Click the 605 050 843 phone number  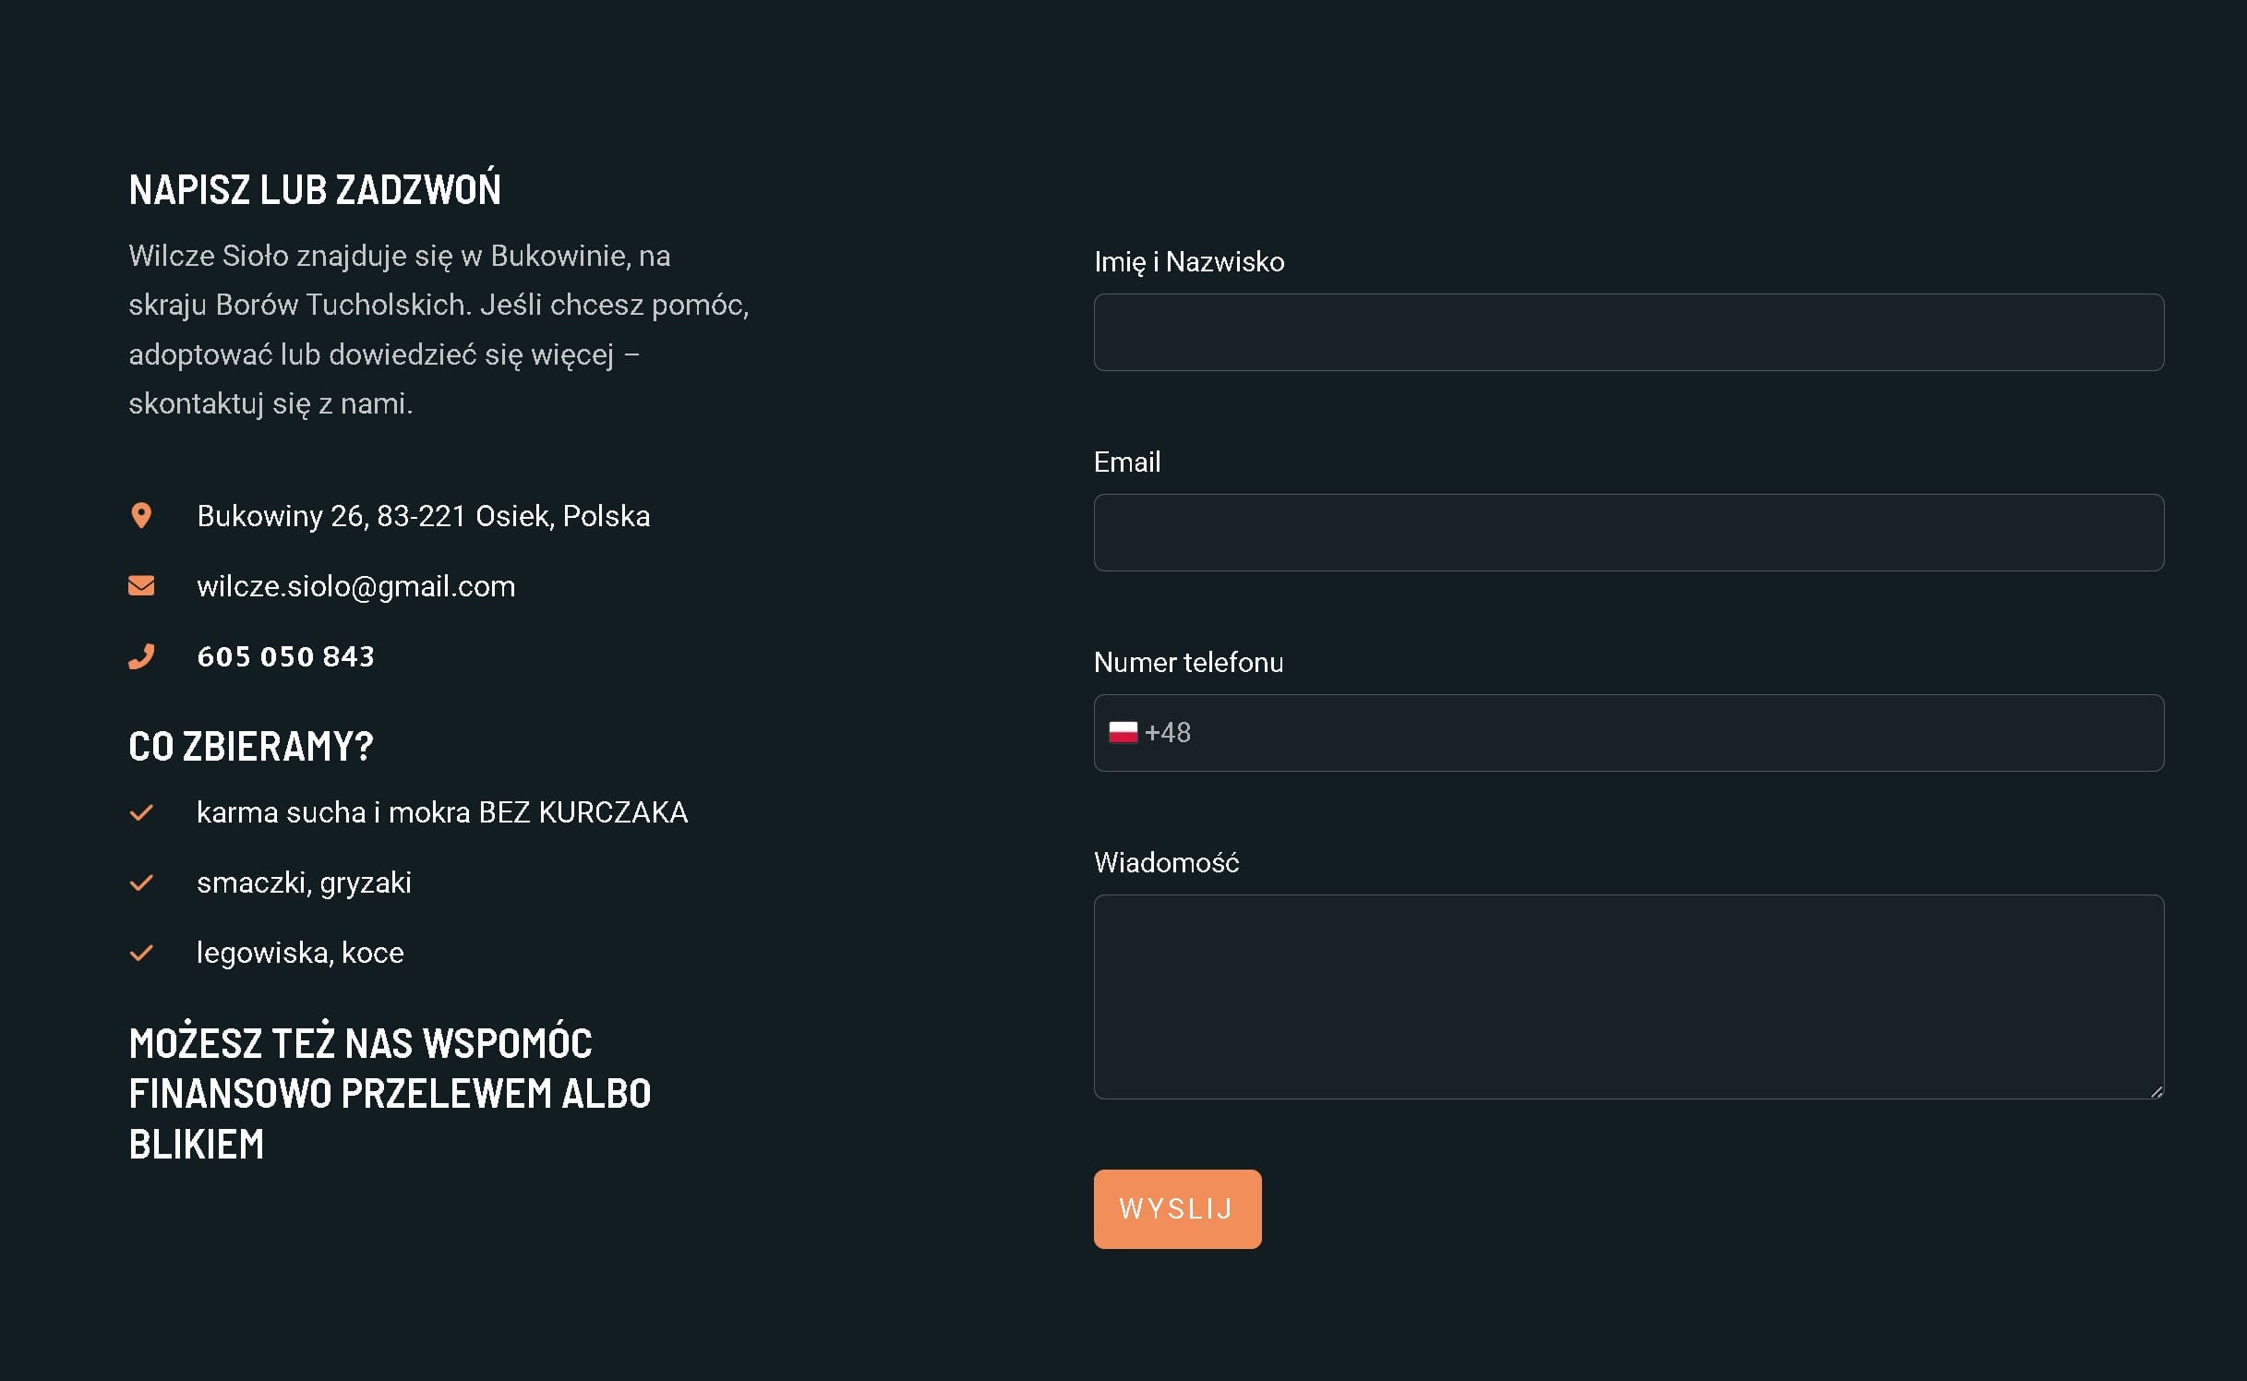(x=285, y=656)
